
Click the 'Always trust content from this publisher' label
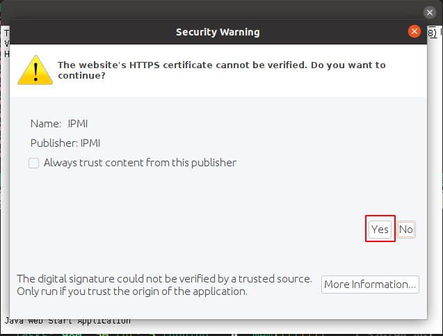click(x=140, y=163)
